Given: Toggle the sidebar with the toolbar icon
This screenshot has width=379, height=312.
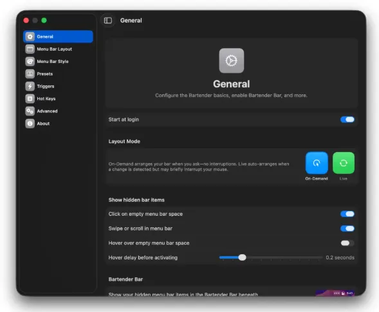Looking at the screenshot, I should [x=108, y=21].
